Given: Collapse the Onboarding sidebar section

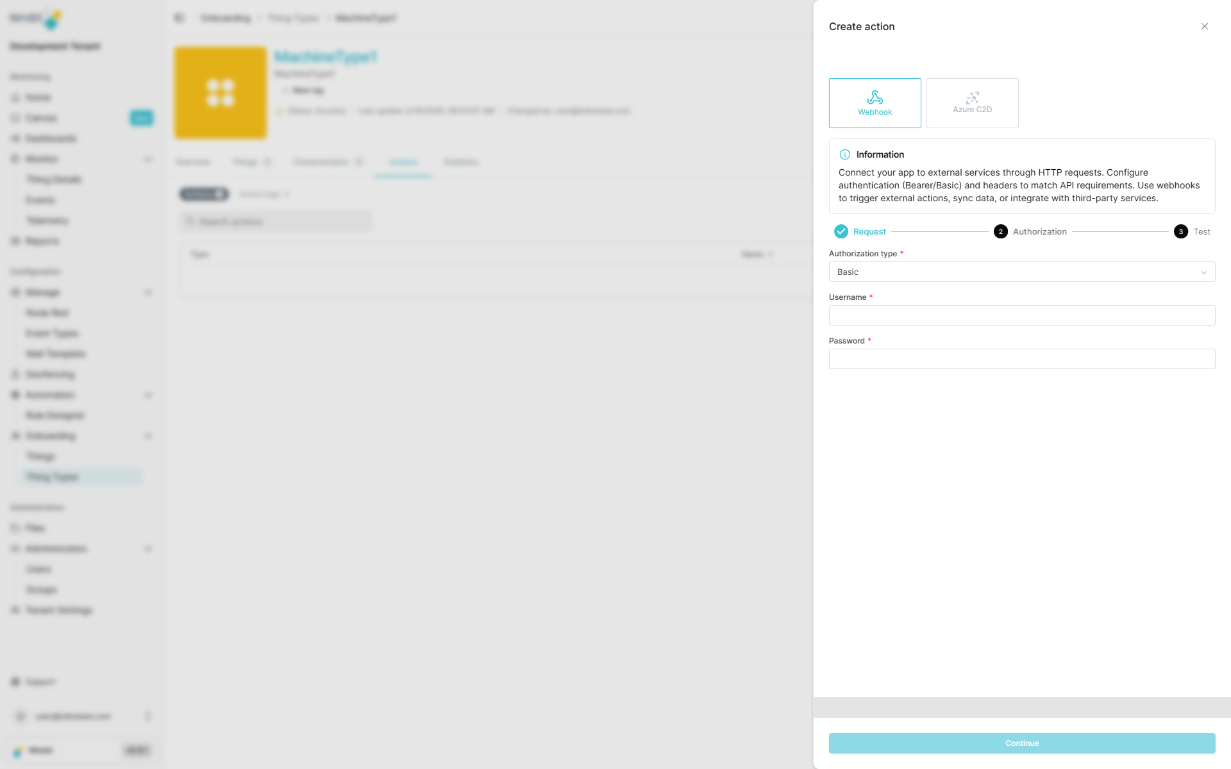Looking at the screenshot, I should (x=148, y=436).
